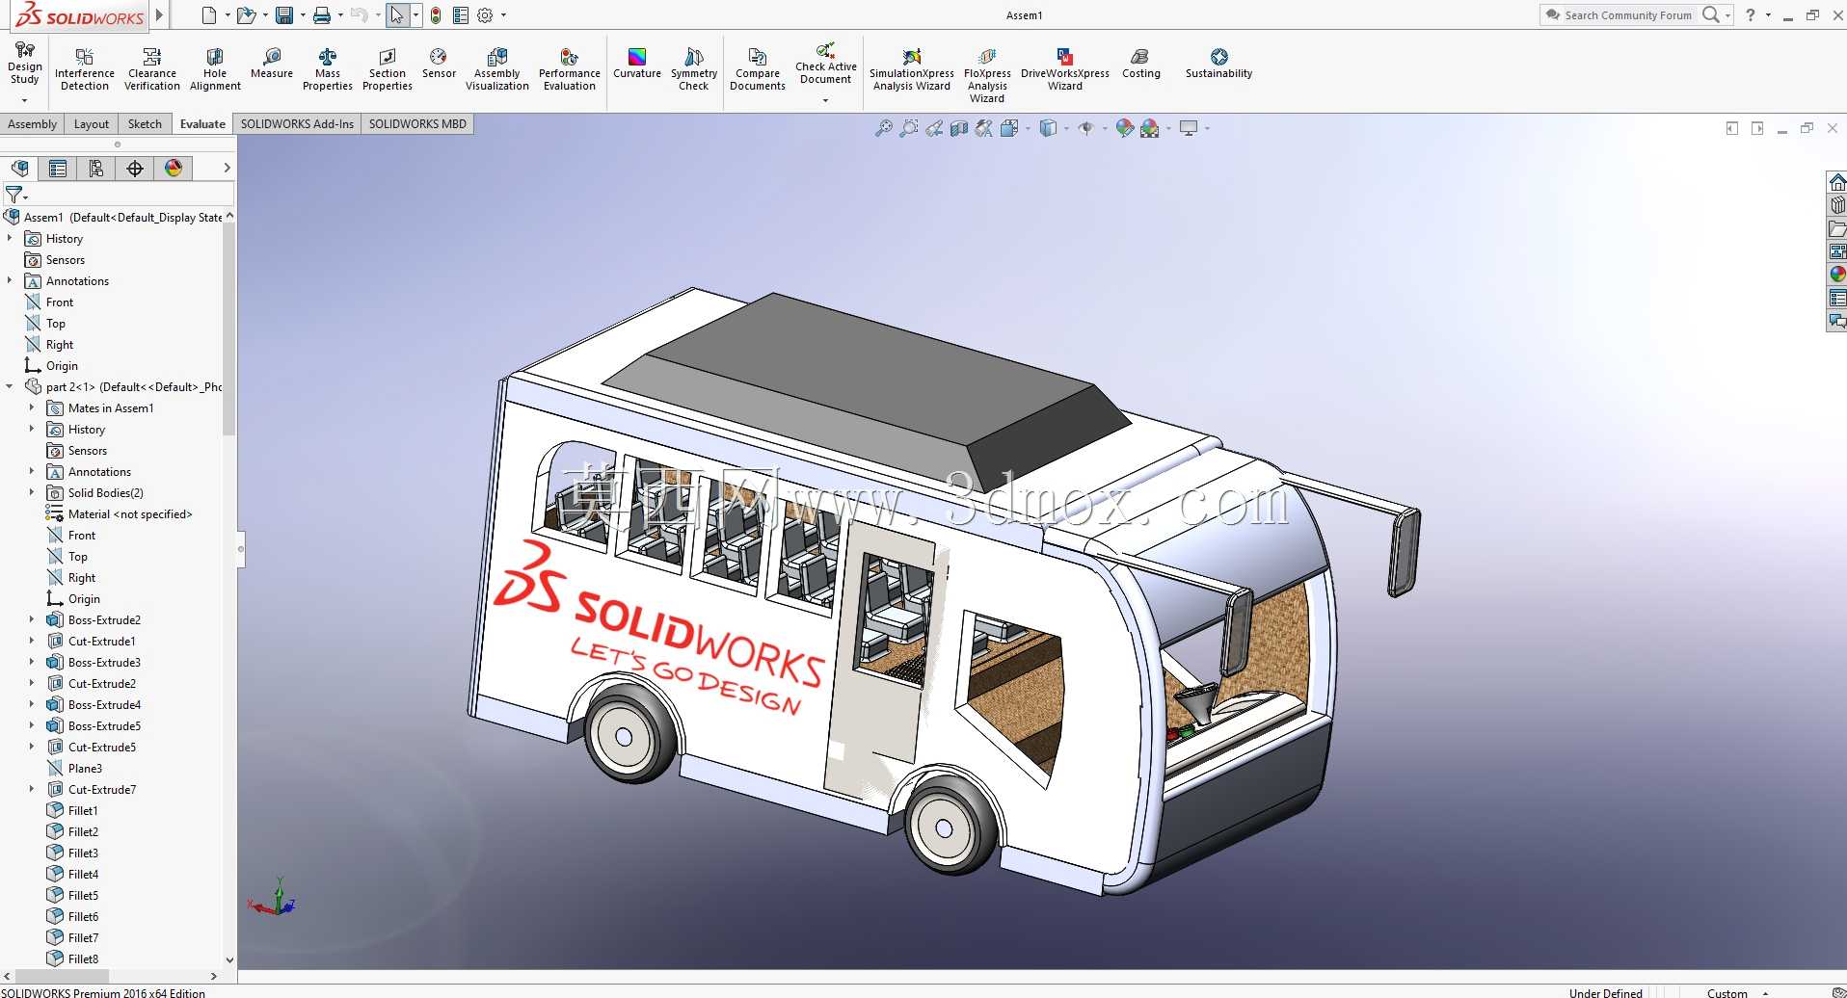Open the Hide/Show Items dropdown
This screenshot has width=1847, height=998.
tap(1105, 128)
